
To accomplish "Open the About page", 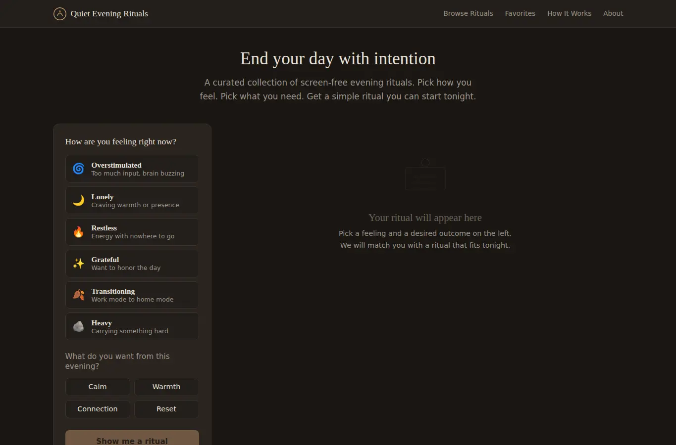I will (x=613, y=13).
